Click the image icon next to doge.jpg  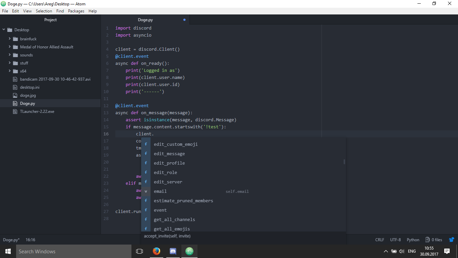tap(15, 95)
